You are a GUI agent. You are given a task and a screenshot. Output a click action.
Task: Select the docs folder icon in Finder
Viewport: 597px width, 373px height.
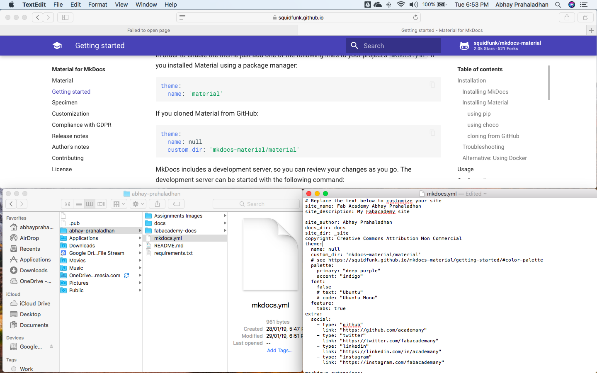[x=148, y=223]
